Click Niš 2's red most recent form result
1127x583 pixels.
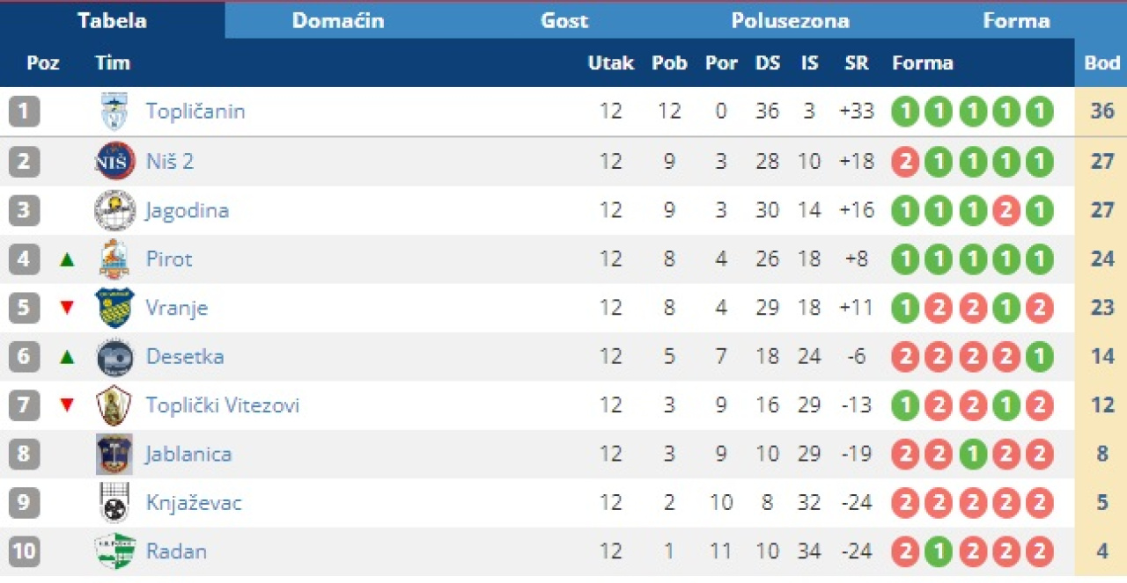tap(905, 162)
